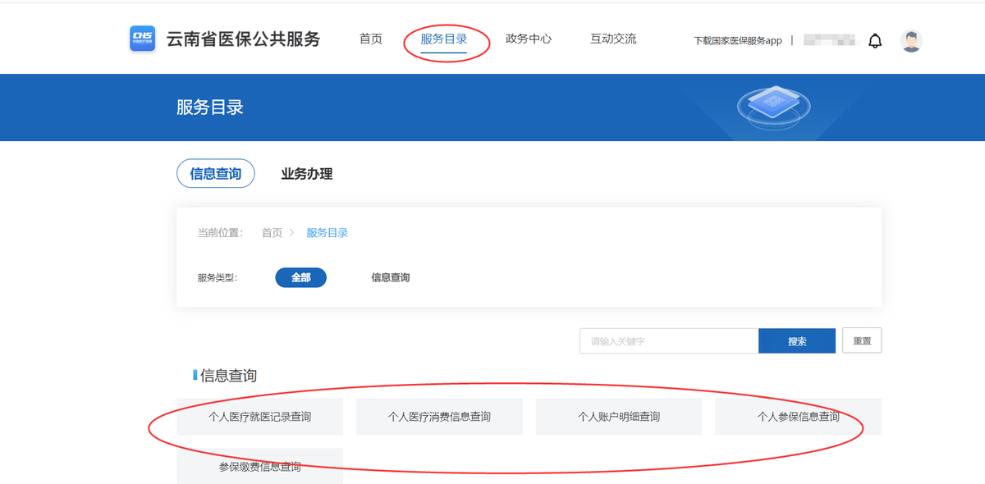This screenshot has width=985, height=484.
Task: Click the 搜索 search button
Action: coord(796,340)
